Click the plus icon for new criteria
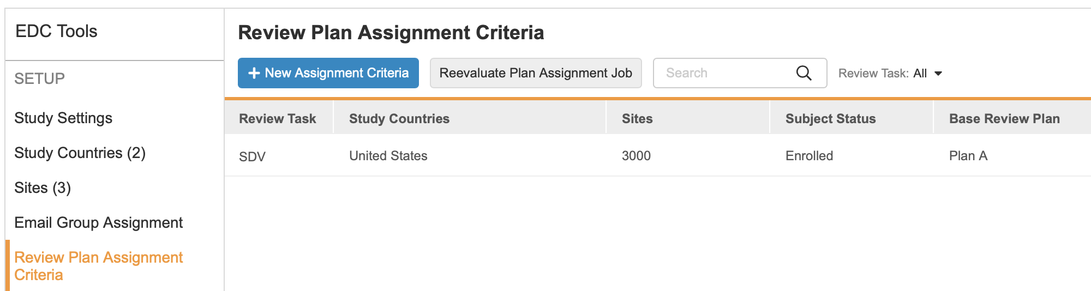This screenshot has width=1091, height=291. 254,73
